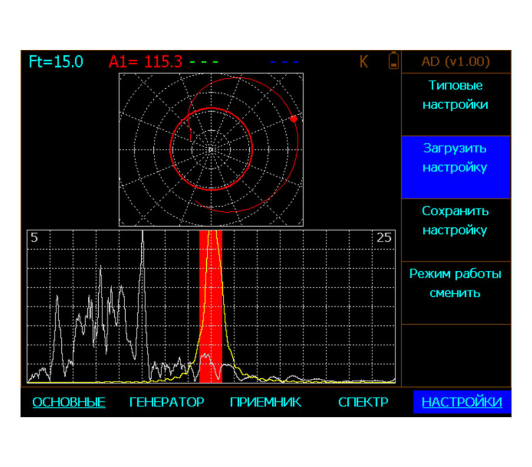Click the center of the polar plot
Image resolution: width=532 pixels, height=467 pixels.
211,149
